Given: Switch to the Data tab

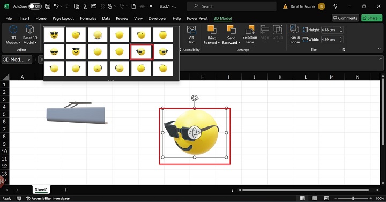Looking at the screenshot, I should click(x=106, y=18).
